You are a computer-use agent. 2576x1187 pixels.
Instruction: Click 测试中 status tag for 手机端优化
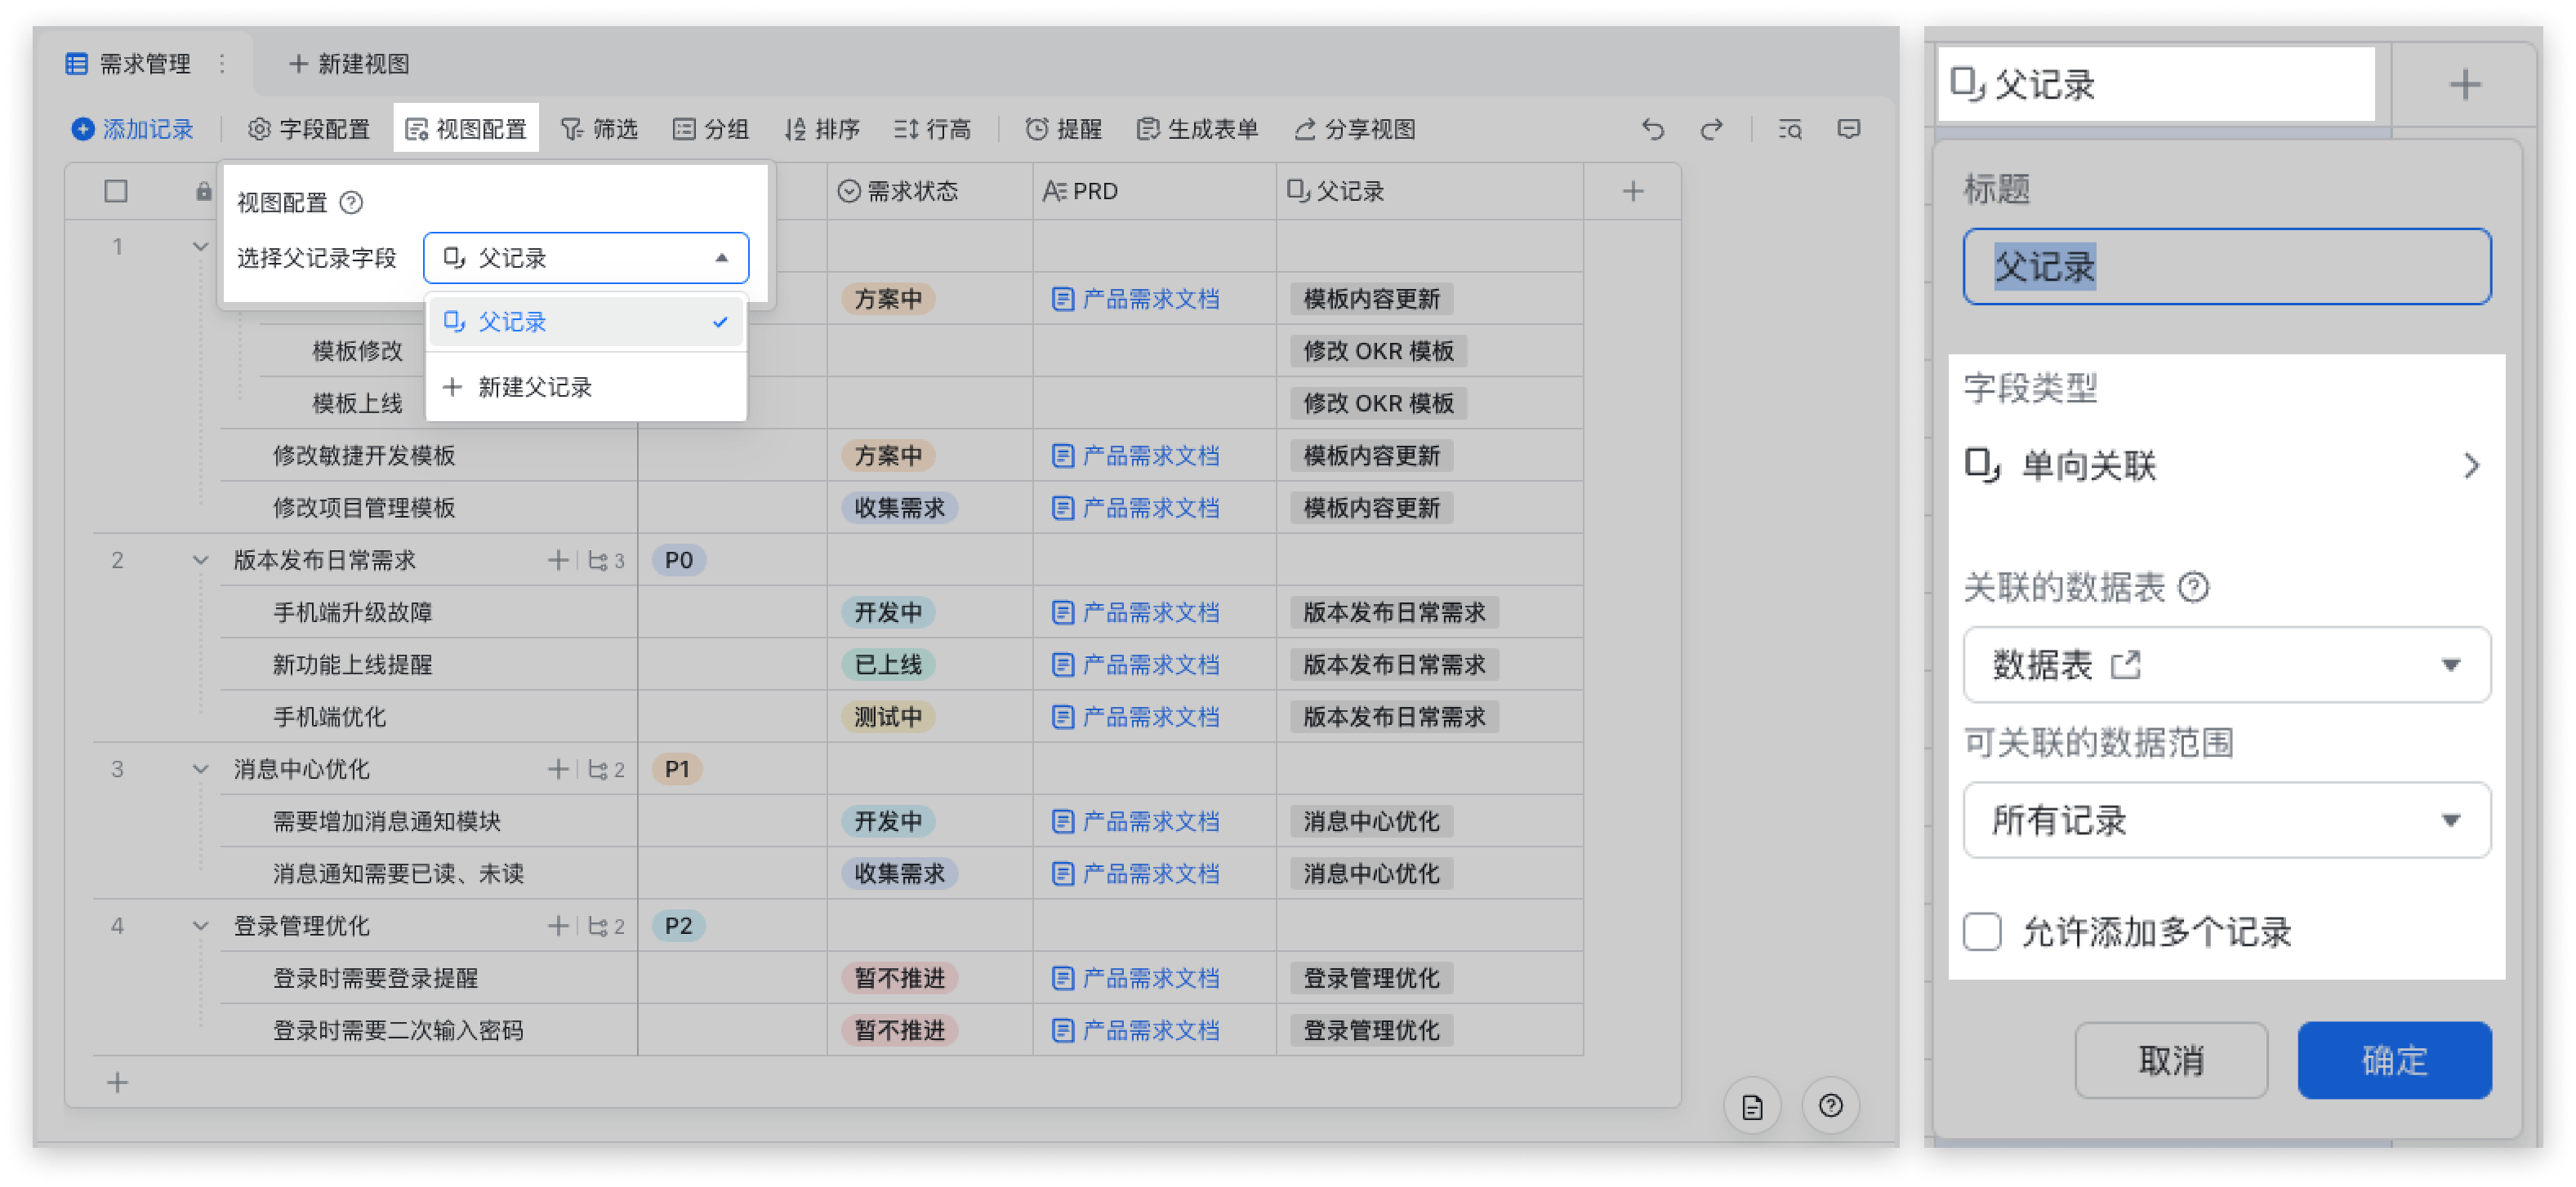(x=888, y=718)
